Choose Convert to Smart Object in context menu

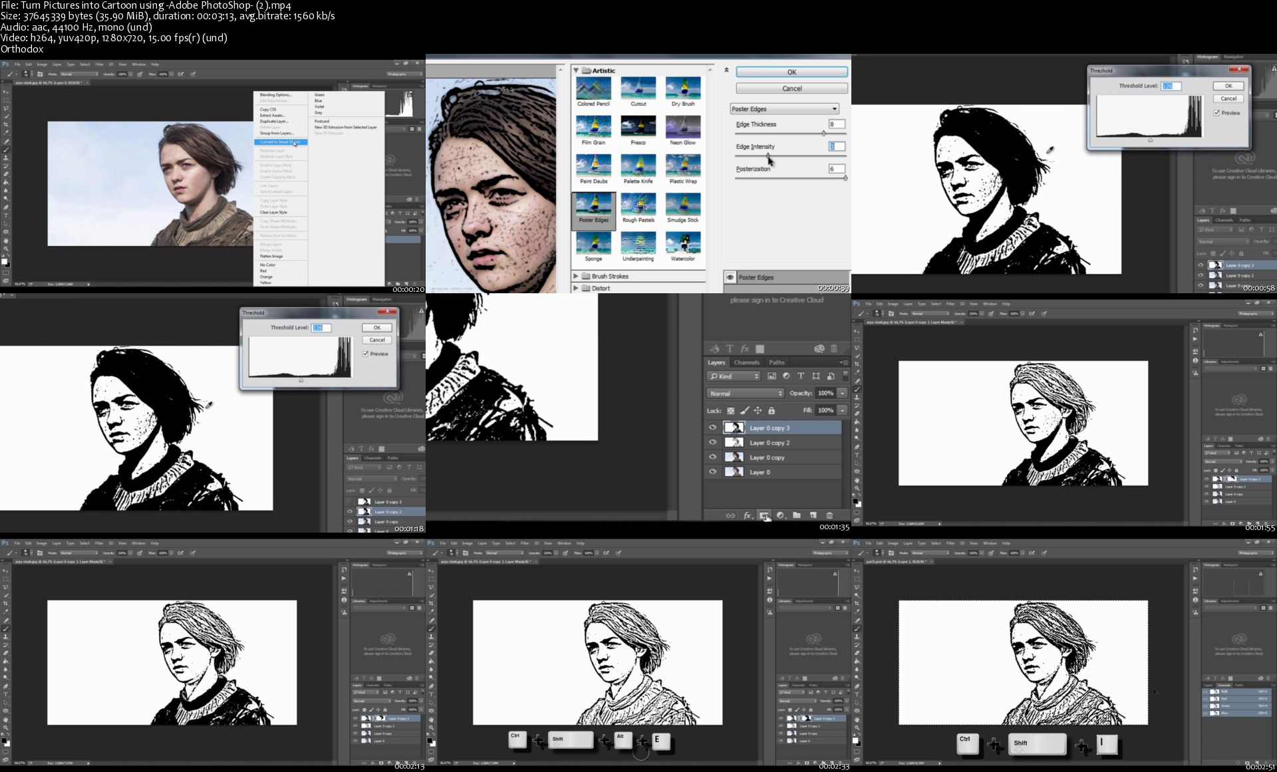(281, 142)
